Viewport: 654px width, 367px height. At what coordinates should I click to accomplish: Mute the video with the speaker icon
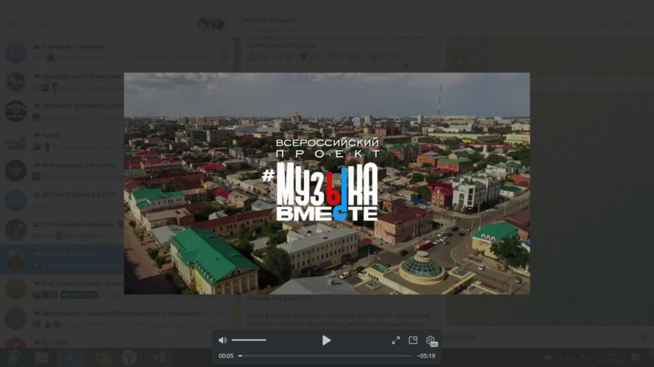[x=223, y=340]
